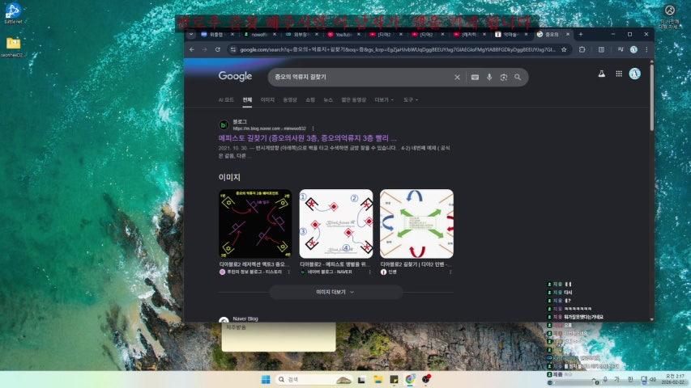Click the Google page vertical scrollbar
Viewport: 691px width, 388px height.
pos(651,97)
